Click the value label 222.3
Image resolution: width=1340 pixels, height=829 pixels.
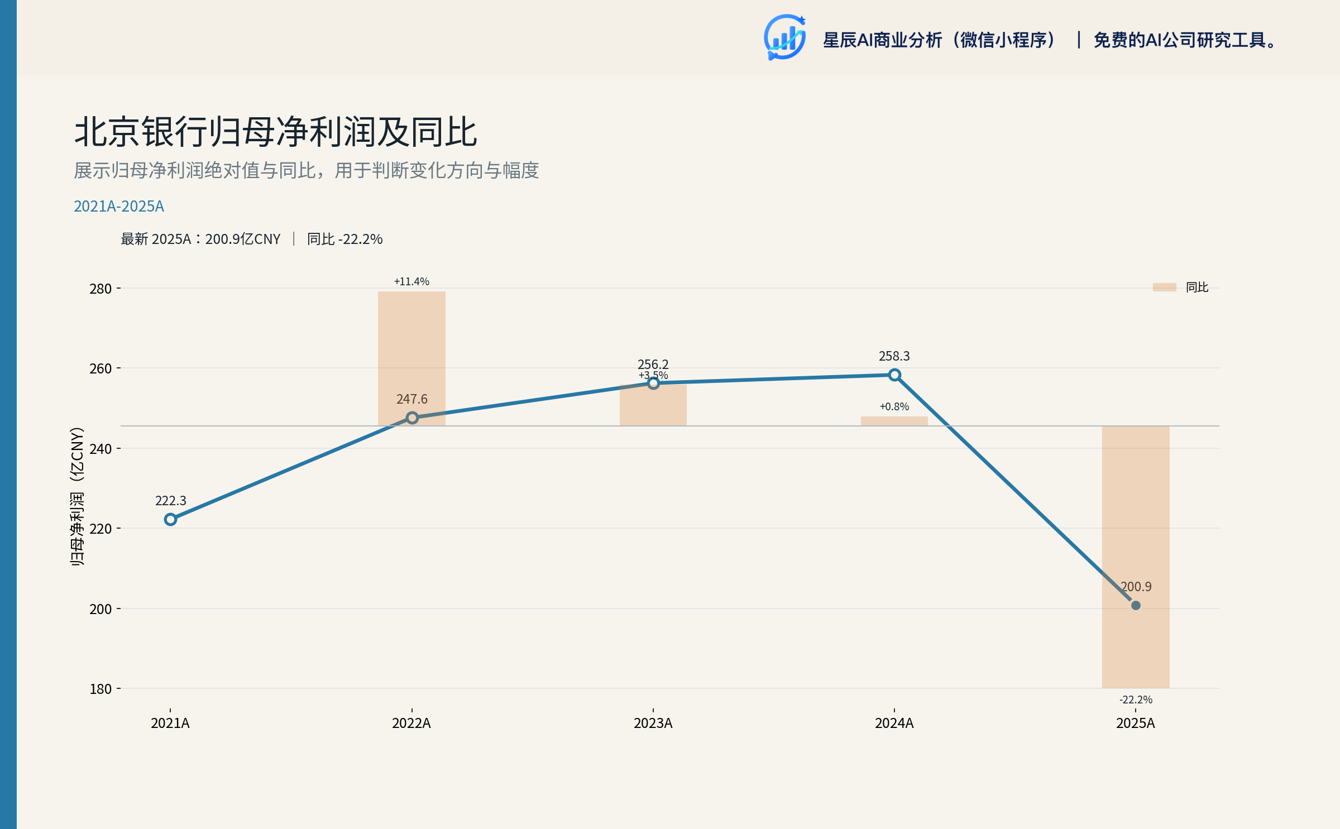(x=171, y=501)
